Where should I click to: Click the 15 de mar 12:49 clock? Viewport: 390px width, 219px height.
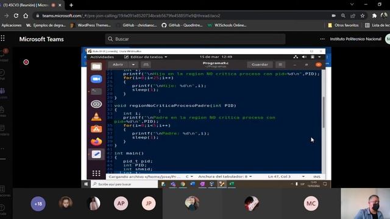pos(216,57)
